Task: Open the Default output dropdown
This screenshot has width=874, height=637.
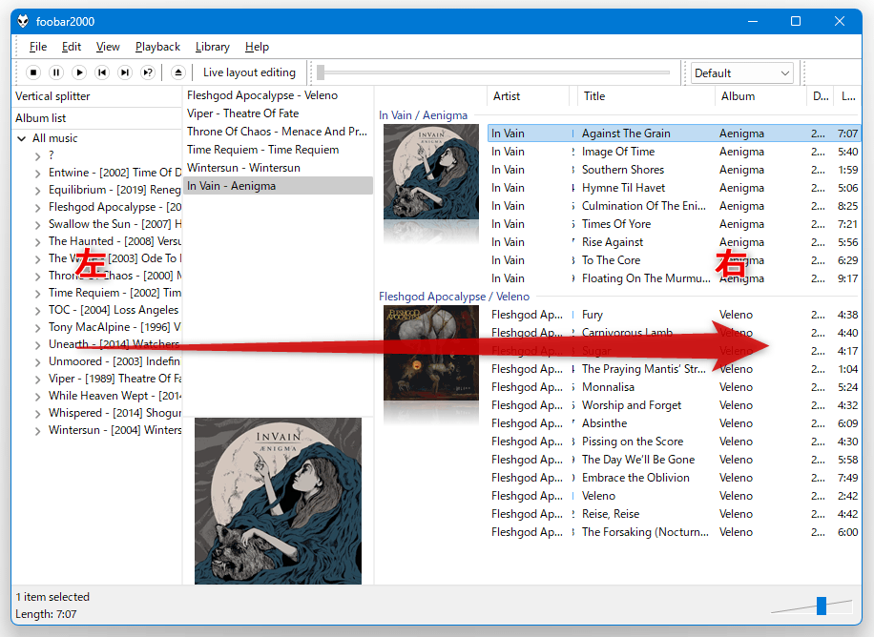Action: (x=742, y=73)
